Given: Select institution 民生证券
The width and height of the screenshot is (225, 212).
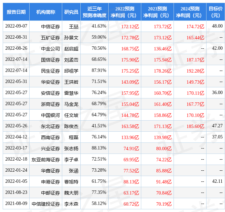Looking at the screenshot, I should click(50, 71).
